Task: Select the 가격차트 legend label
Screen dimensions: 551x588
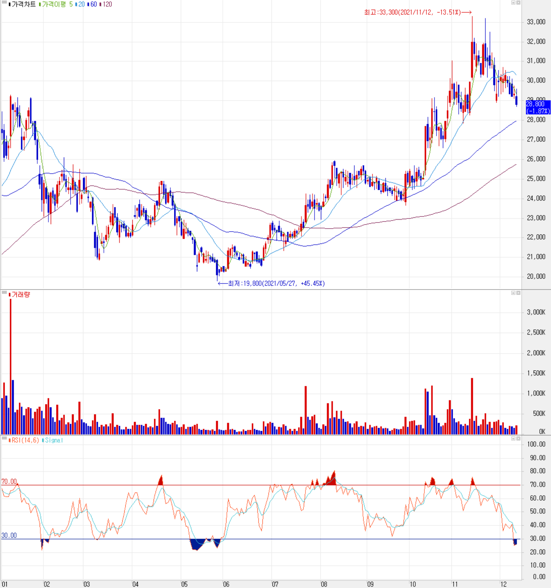Action: [22, 4]
